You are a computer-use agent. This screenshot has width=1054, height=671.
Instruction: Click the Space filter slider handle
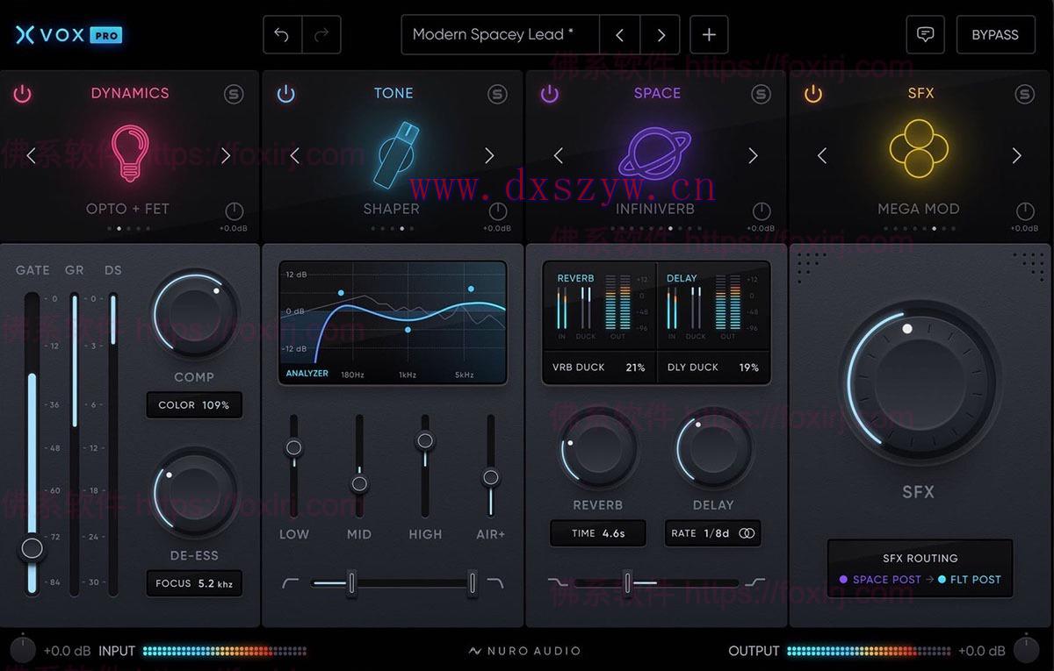pos(627,582)
